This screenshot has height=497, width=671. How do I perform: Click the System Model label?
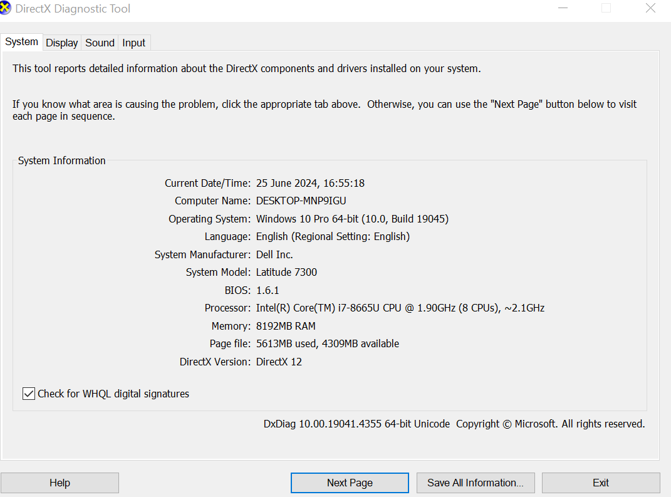(x=218, y=272)
